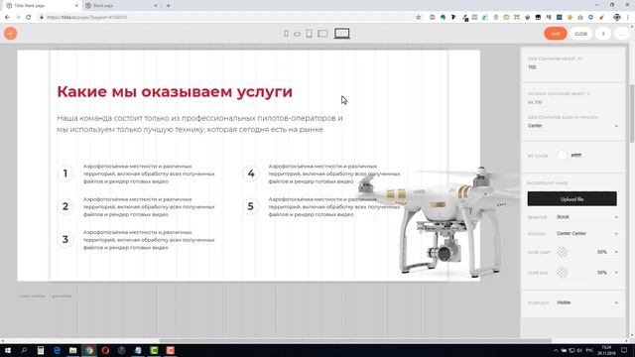The width and height of the screenshot is (635, 357).
Task: Select the subtitle paragraph 'Наша команда состоит...'
Action: [x=199, y=124]
